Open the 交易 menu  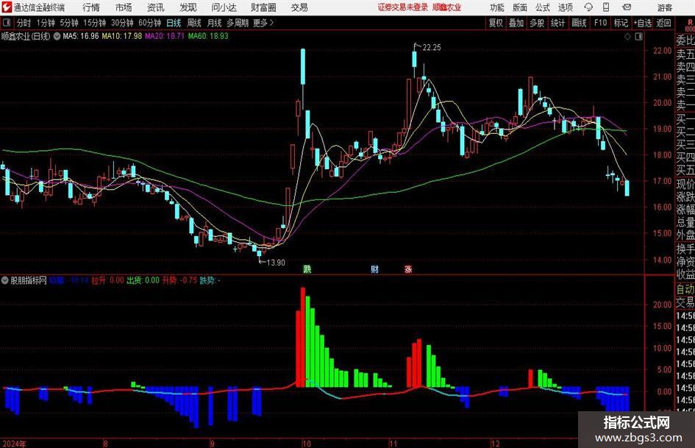[x=299, y=7]
